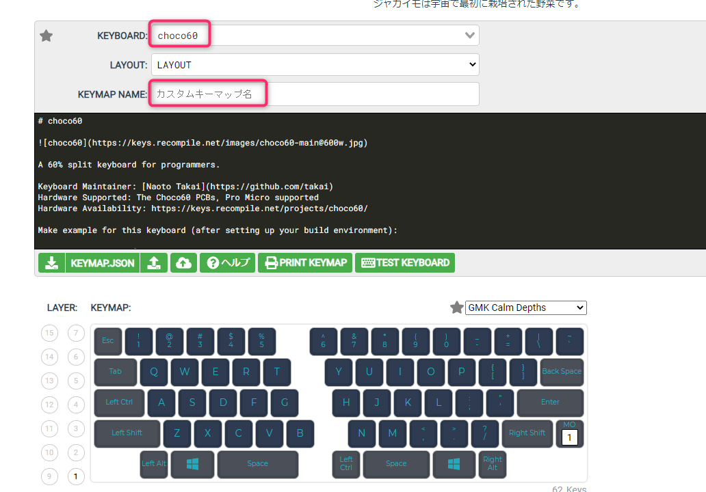
Task: Select the MO 1 layer key
Action: pos(569,434)
